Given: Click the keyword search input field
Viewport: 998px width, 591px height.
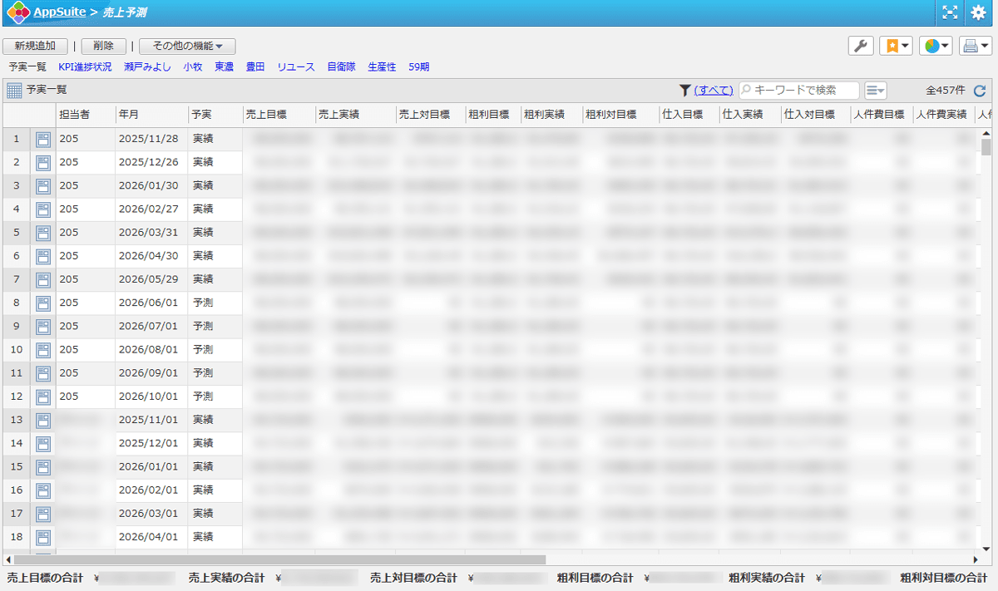Looking at the screenshot, I should coord(799,91).
